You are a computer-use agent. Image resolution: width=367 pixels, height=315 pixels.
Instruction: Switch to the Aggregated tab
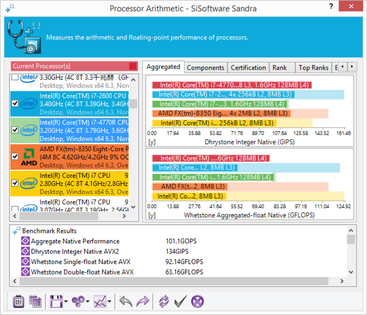(x=163, y=67)
